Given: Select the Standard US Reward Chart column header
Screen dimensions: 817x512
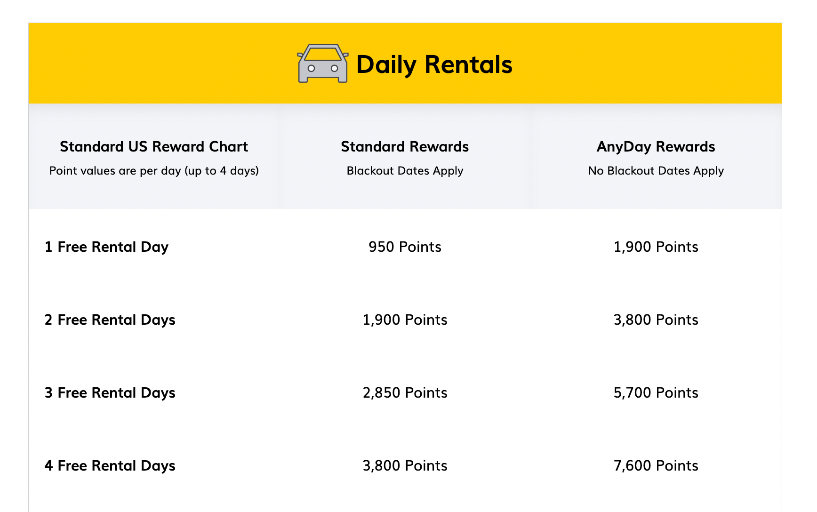Looking at the screenshot, I should [154, 147].
